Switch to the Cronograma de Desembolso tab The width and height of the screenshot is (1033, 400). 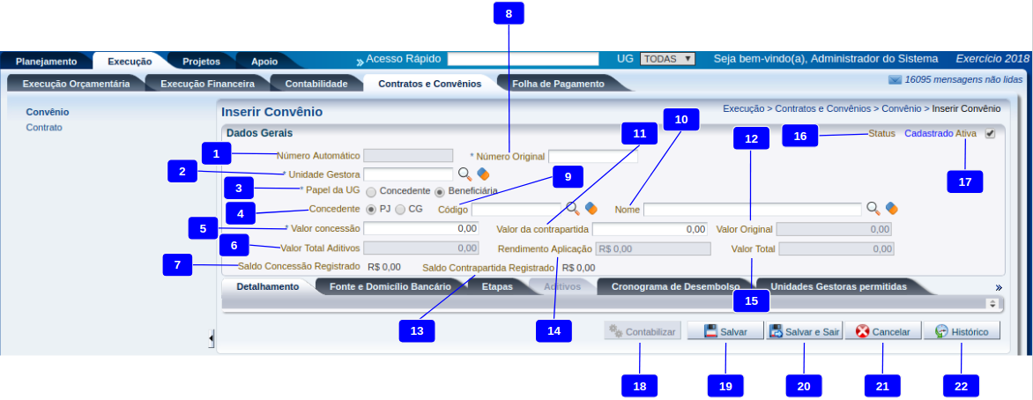coord(674,287)
